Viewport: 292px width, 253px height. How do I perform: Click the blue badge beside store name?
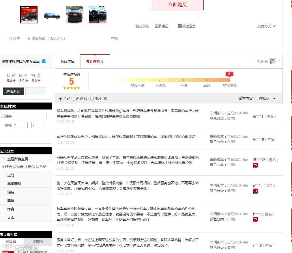point(44,61)
